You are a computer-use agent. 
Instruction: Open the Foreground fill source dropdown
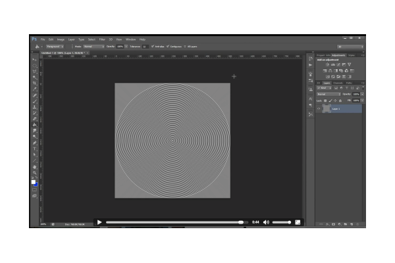[55, 47]
